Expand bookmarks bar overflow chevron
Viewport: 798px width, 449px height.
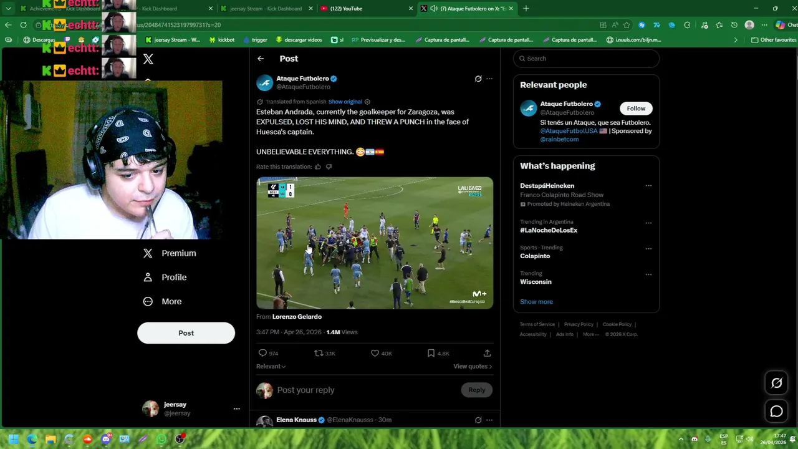coord(736,40)
